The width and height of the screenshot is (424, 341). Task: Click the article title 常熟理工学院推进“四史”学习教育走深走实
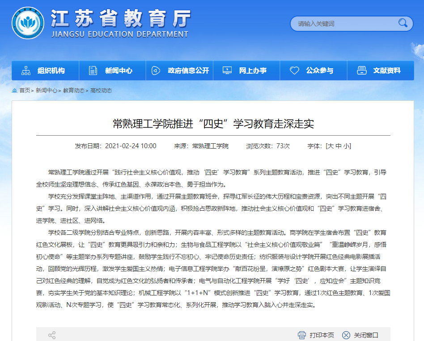click(x=213, y=124)
